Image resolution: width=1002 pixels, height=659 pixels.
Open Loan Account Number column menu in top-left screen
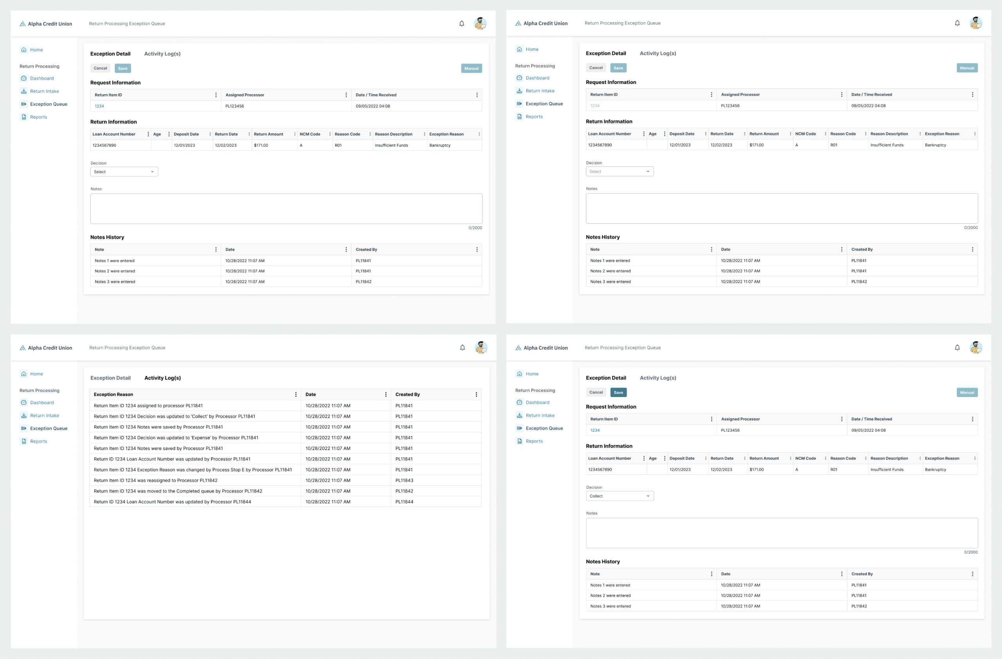tap(148, 134)
